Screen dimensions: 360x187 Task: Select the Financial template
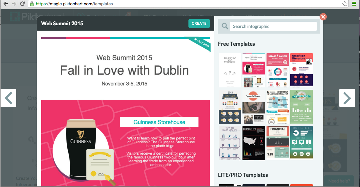coord(278,143)
